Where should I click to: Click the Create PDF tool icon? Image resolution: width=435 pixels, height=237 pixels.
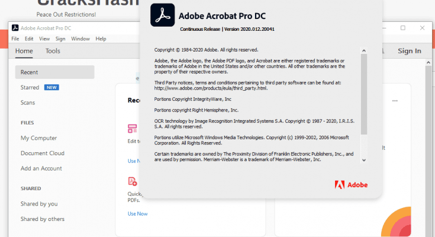point(133,181)
